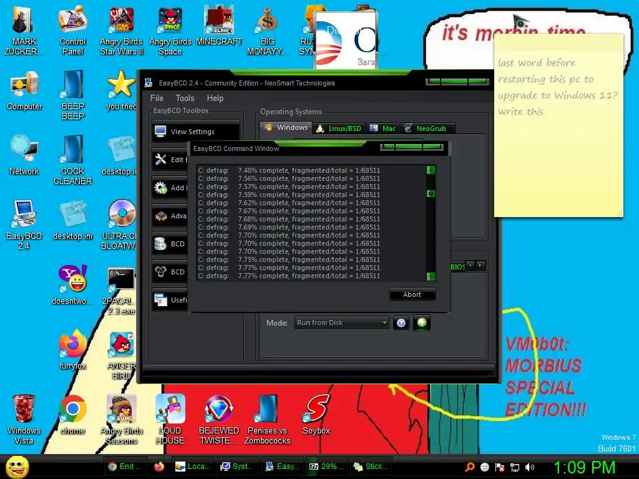The image size is (639, 479).
Task: Click the 1:09 PM taskbar clock
Action: (x=584, y=467)
